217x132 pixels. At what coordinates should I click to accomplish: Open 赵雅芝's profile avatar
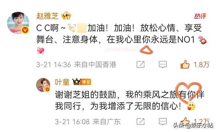tap(18, 23)
